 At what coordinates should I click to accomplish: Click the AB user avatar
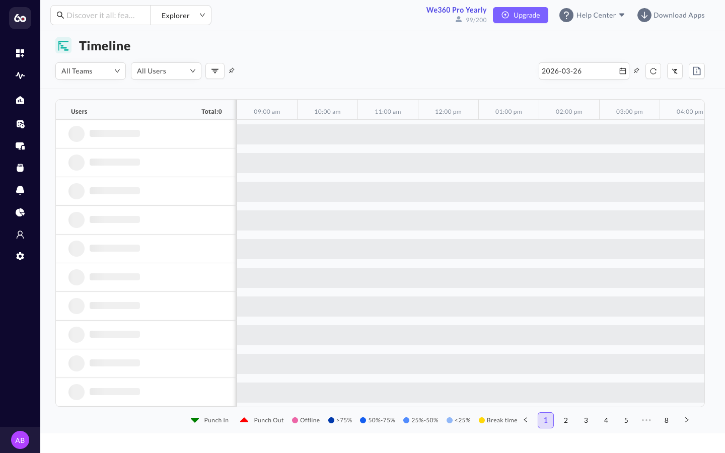pyautogui.click(x=20, y=440)
